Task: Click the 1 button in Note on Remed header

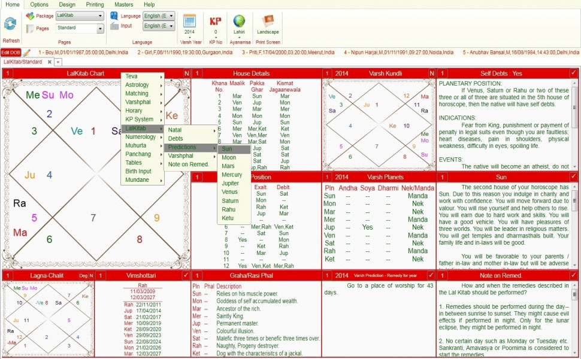Action: tap(441, 276)
